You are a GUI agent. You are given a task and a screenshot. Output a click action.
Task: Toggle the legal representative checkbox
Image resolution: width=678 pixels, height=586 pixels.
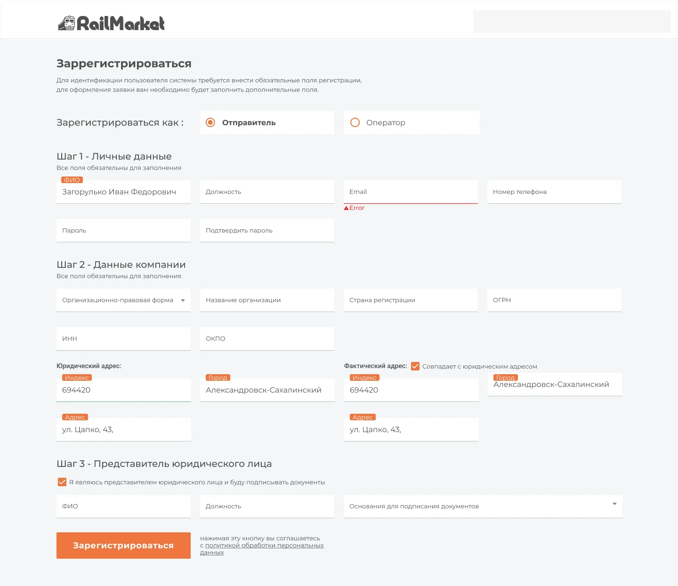62,482
